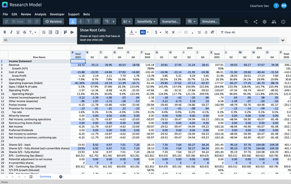This screenshot has width=291, height=184.
Task: Click the users group icon
Action: pyautogui.click(x=274, y=22)
